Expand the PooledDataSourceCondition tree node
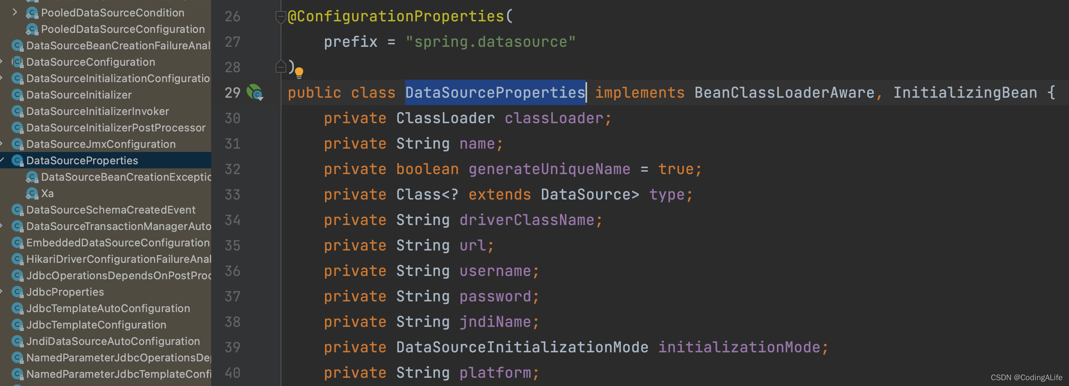Screen dimensions: 1069x386 coord(15,12)
